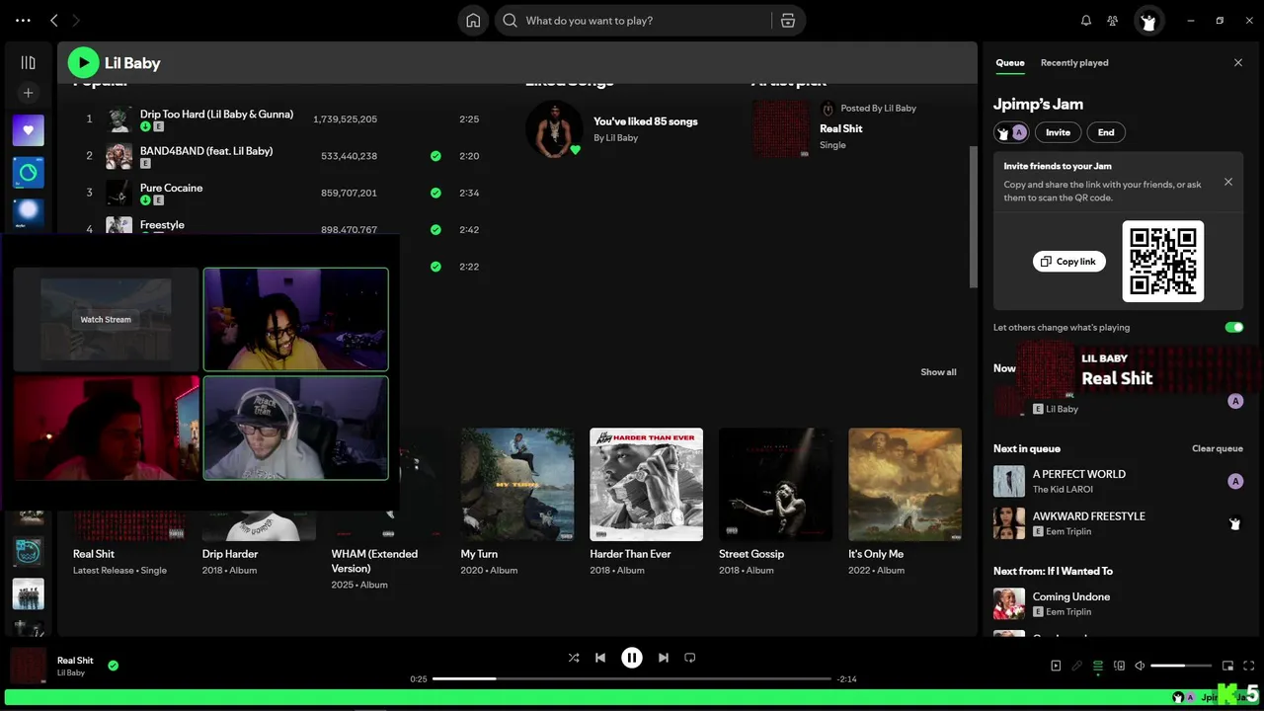
Task: Open the liked 85 songs link
Action: click(645, 121)
